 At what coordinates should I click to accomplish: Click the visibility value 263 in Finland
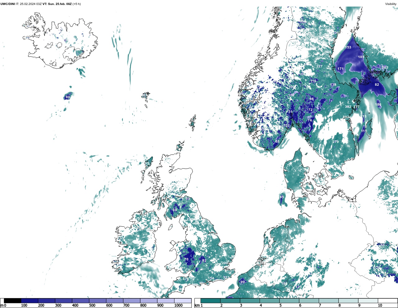(385, 67)
